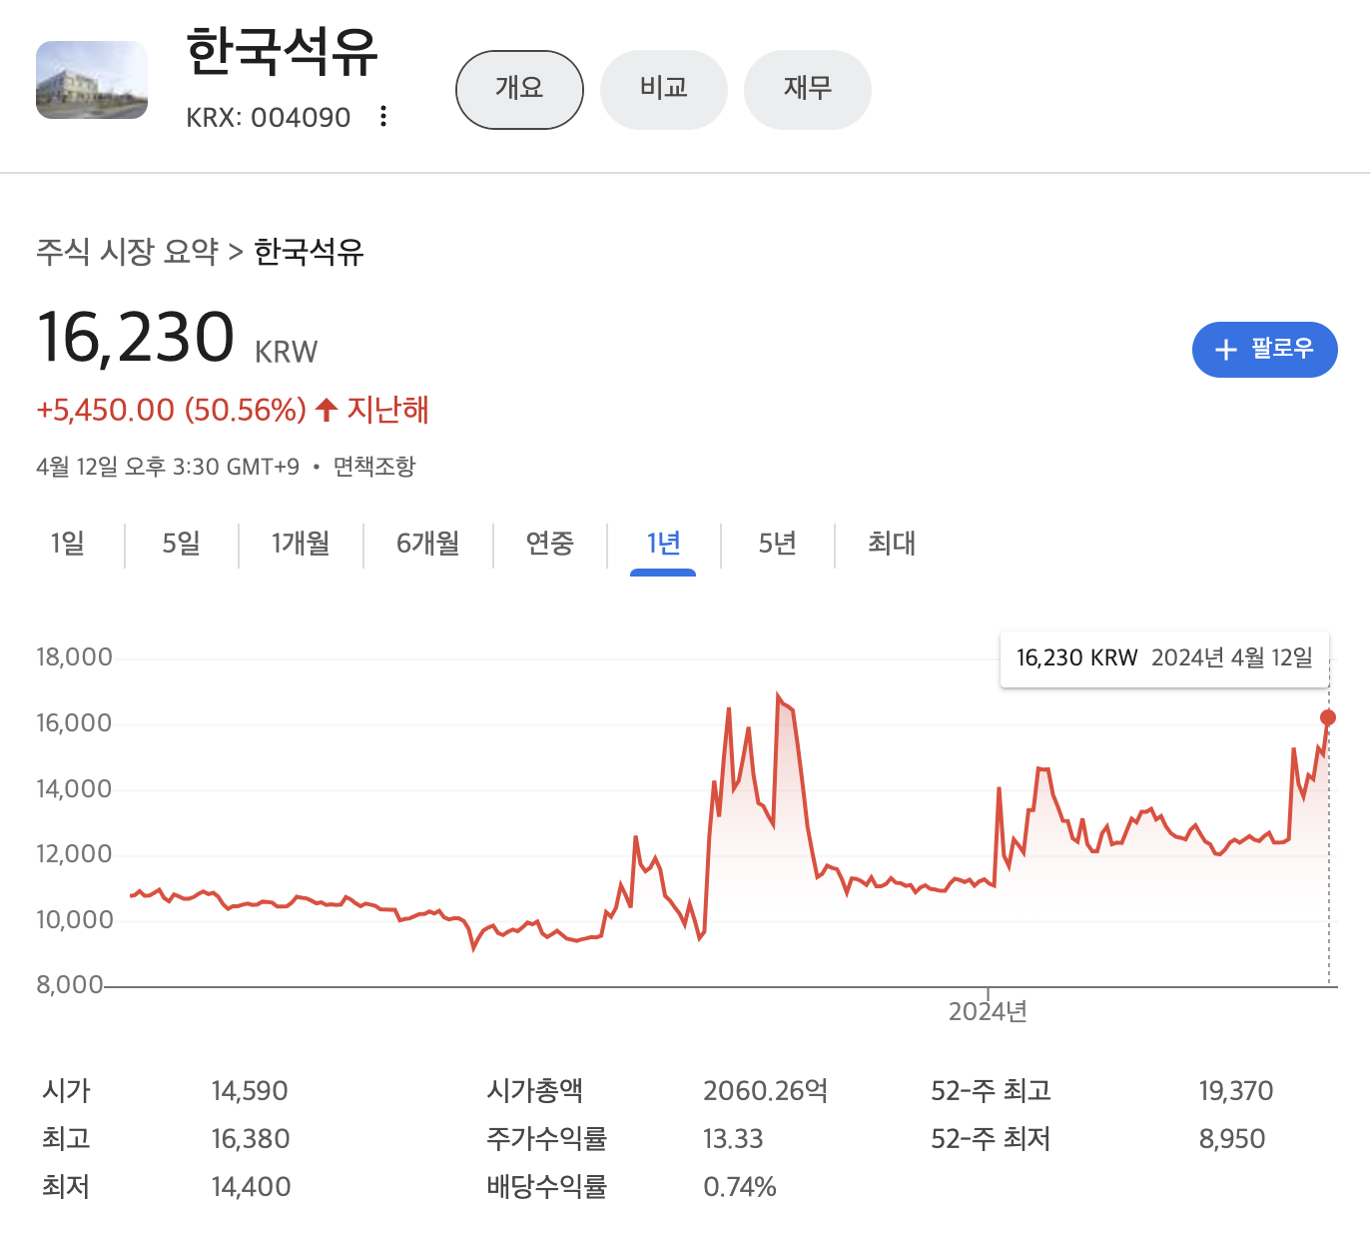The width and height of the screenshot is (1370, 1235).
Task: Open the 면책조항 disclaimer link
Action: (x=374, y=467)
